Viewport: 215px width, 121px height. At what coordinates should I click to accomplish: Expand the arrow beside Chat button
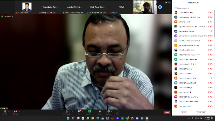pos(83,111)
